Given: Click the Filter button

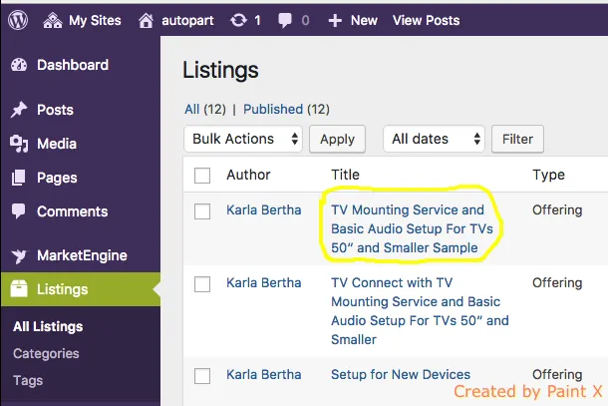Looking at the screenshot, I should [517, 139].
